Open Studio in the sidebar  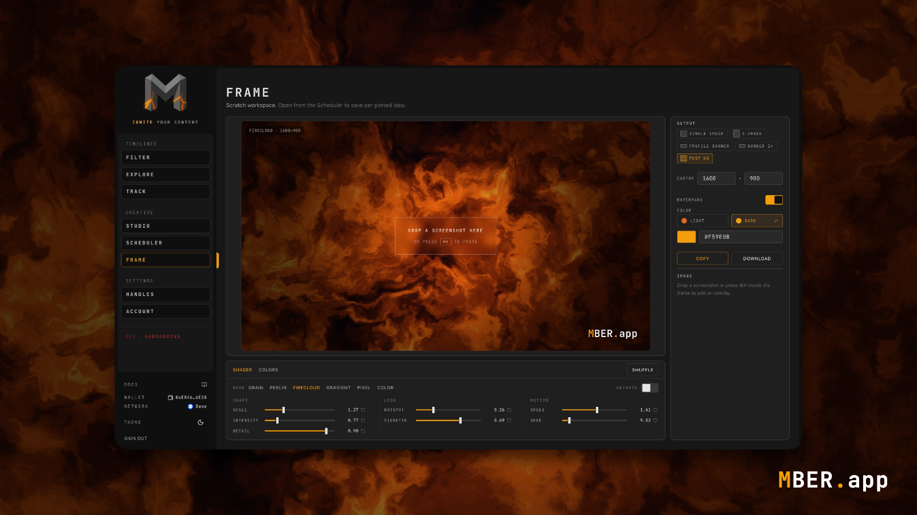click(166, 226)
